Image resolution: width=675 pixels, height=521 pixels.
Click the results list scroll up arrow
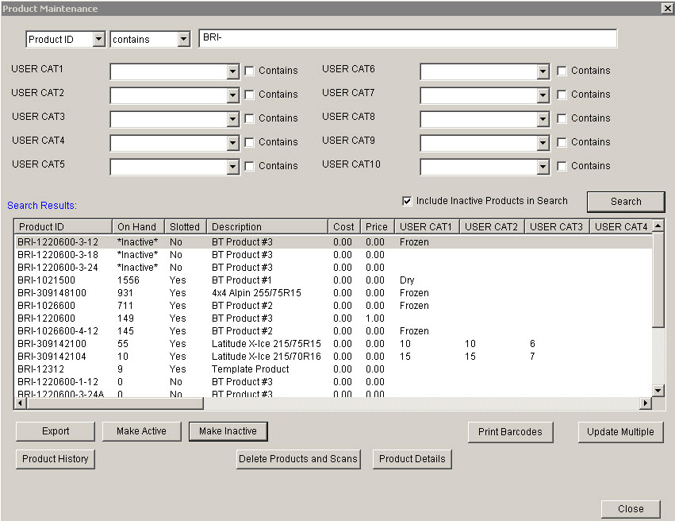(x=658, y=226)
